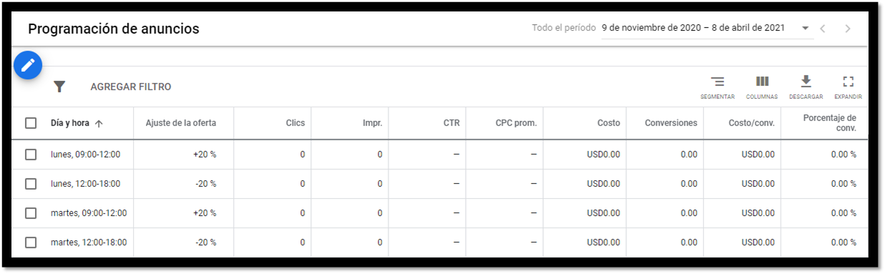Click sort arrow beside Día y hora

(x=99, y=123)
